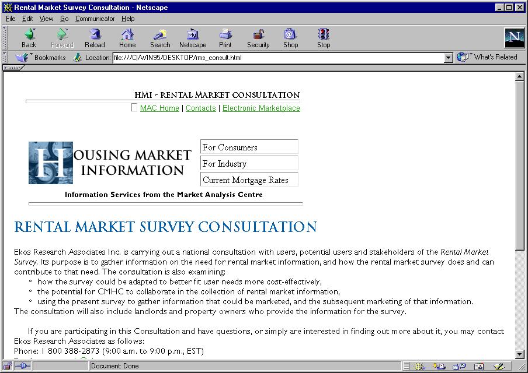Image resolution: width=528 pixels, height=373 pixels.
Task: Click the vertical scrollbar up arrow
Action: (520, 76)
